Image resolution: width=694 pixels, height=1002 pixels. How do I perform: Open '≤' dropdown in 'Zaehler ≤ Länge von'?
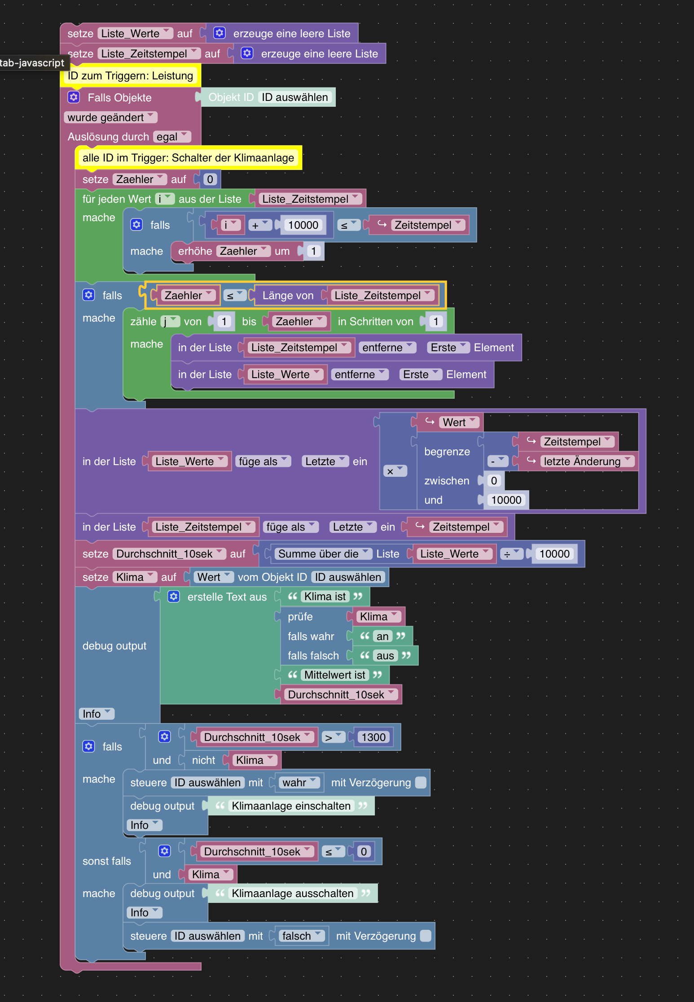coord(235,295)
